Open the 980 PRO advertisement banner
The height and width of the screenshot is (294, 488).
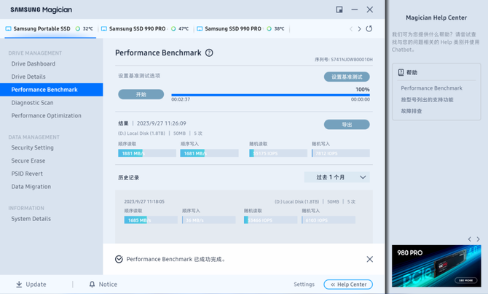click(x=436, y=266)
